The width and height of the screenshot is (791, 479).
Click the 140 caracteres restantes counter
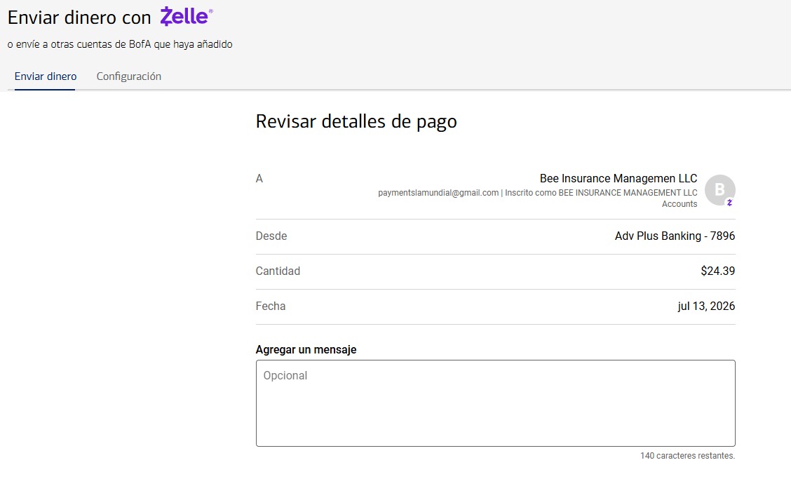coord(688,456)
